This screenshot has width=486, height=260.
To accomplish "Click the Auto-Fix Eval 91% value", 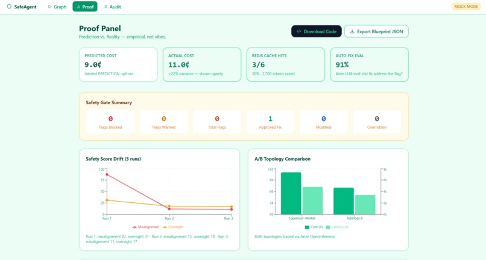I will point(342,64).
